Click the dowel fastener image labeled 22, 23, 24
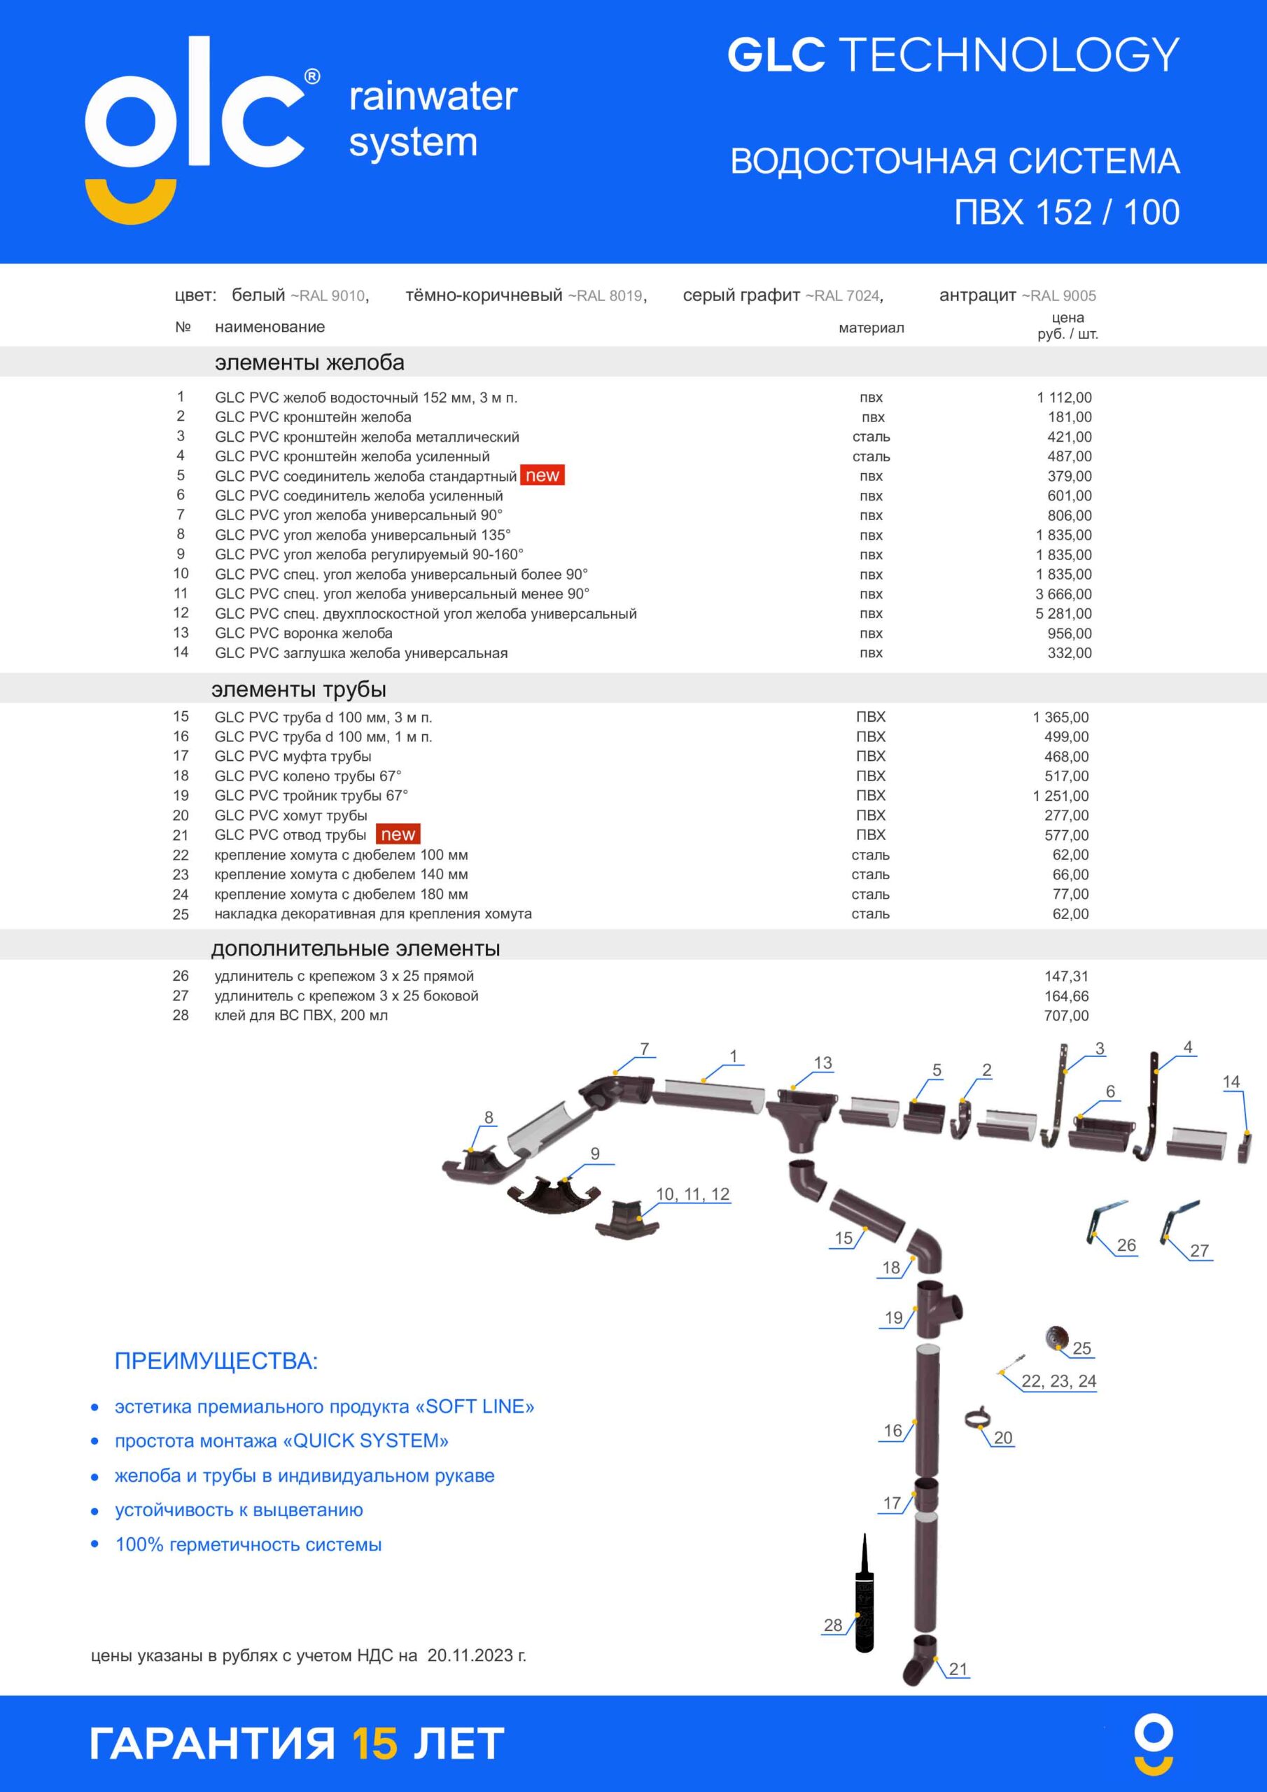Image resolution: width=1267 pixels, height=1792 pixels. tap(1011, 1365)
